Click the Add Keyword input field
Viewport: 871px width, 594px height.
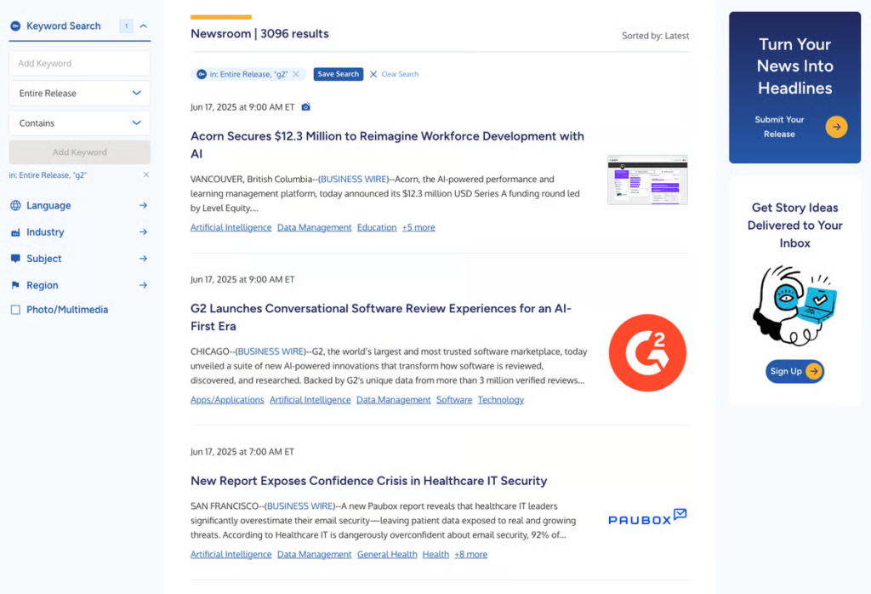tap(79, 63)
